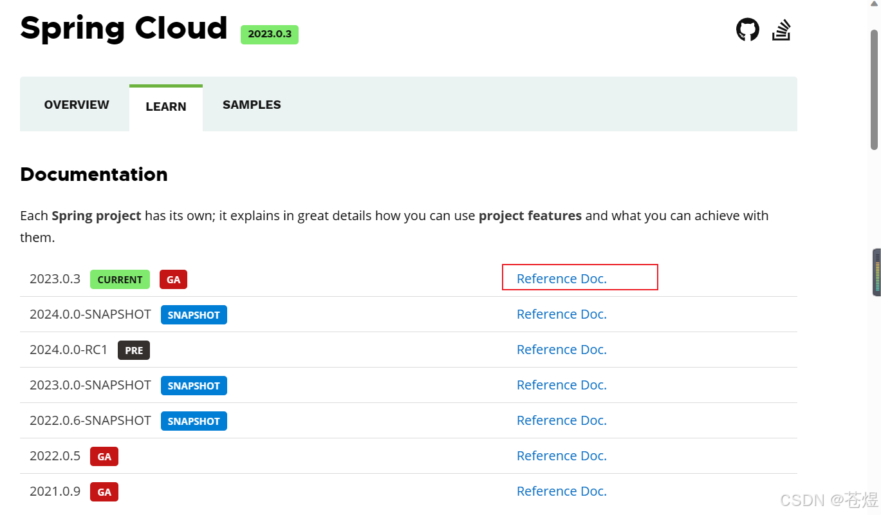Click the version text 2022.0.5
Image resolution: width=881 pixels, height=515 pixels.
point(55,456)
